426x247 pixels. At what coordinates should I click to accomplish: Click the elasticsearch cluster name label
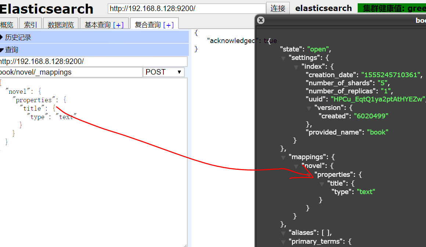(x=323, y=8)
